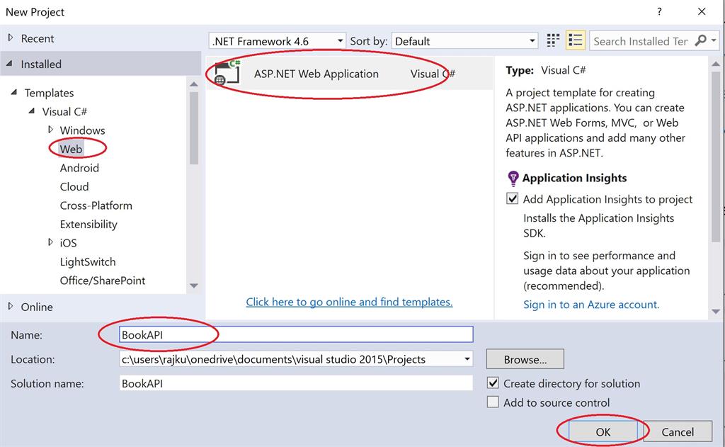Select the Office/SharePoint template category
Screen dimensions: 725x447
(103, 281)
